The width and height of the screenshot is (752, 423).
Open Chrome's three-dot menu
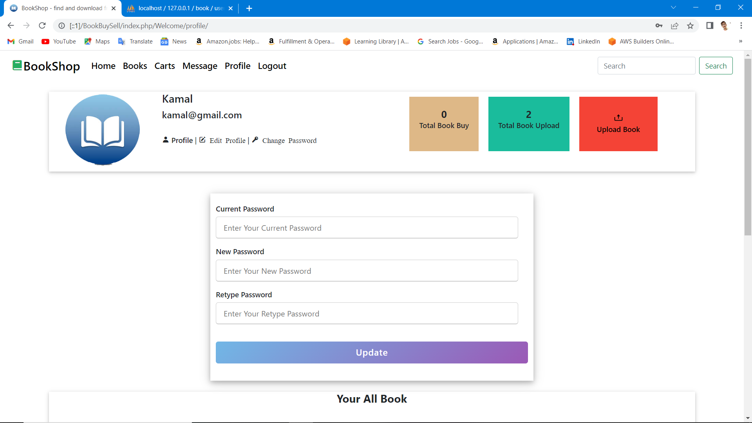coord(741,26)
